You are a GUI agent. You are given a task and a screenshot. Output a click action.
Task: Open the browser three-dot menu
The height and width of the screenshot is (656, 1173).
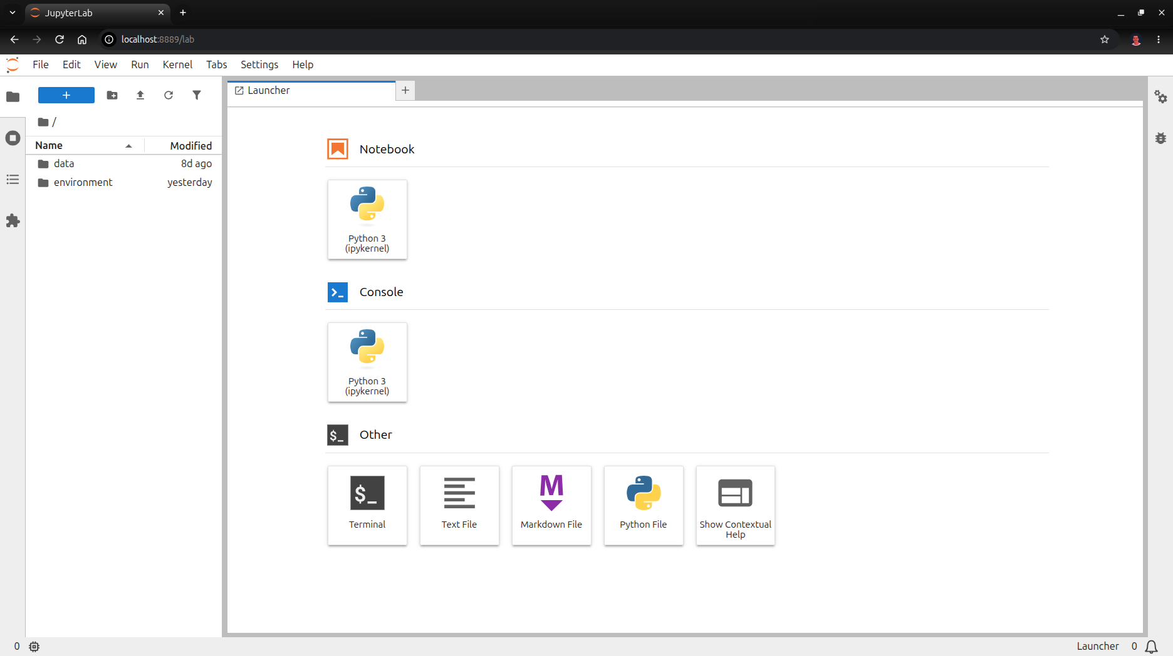point(1159,39)
